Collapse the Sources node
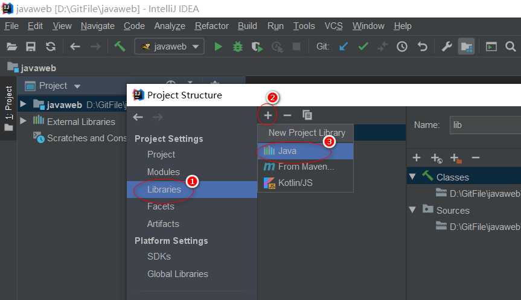The height and width of the screenshot is (300, 521). coord(412,209)
